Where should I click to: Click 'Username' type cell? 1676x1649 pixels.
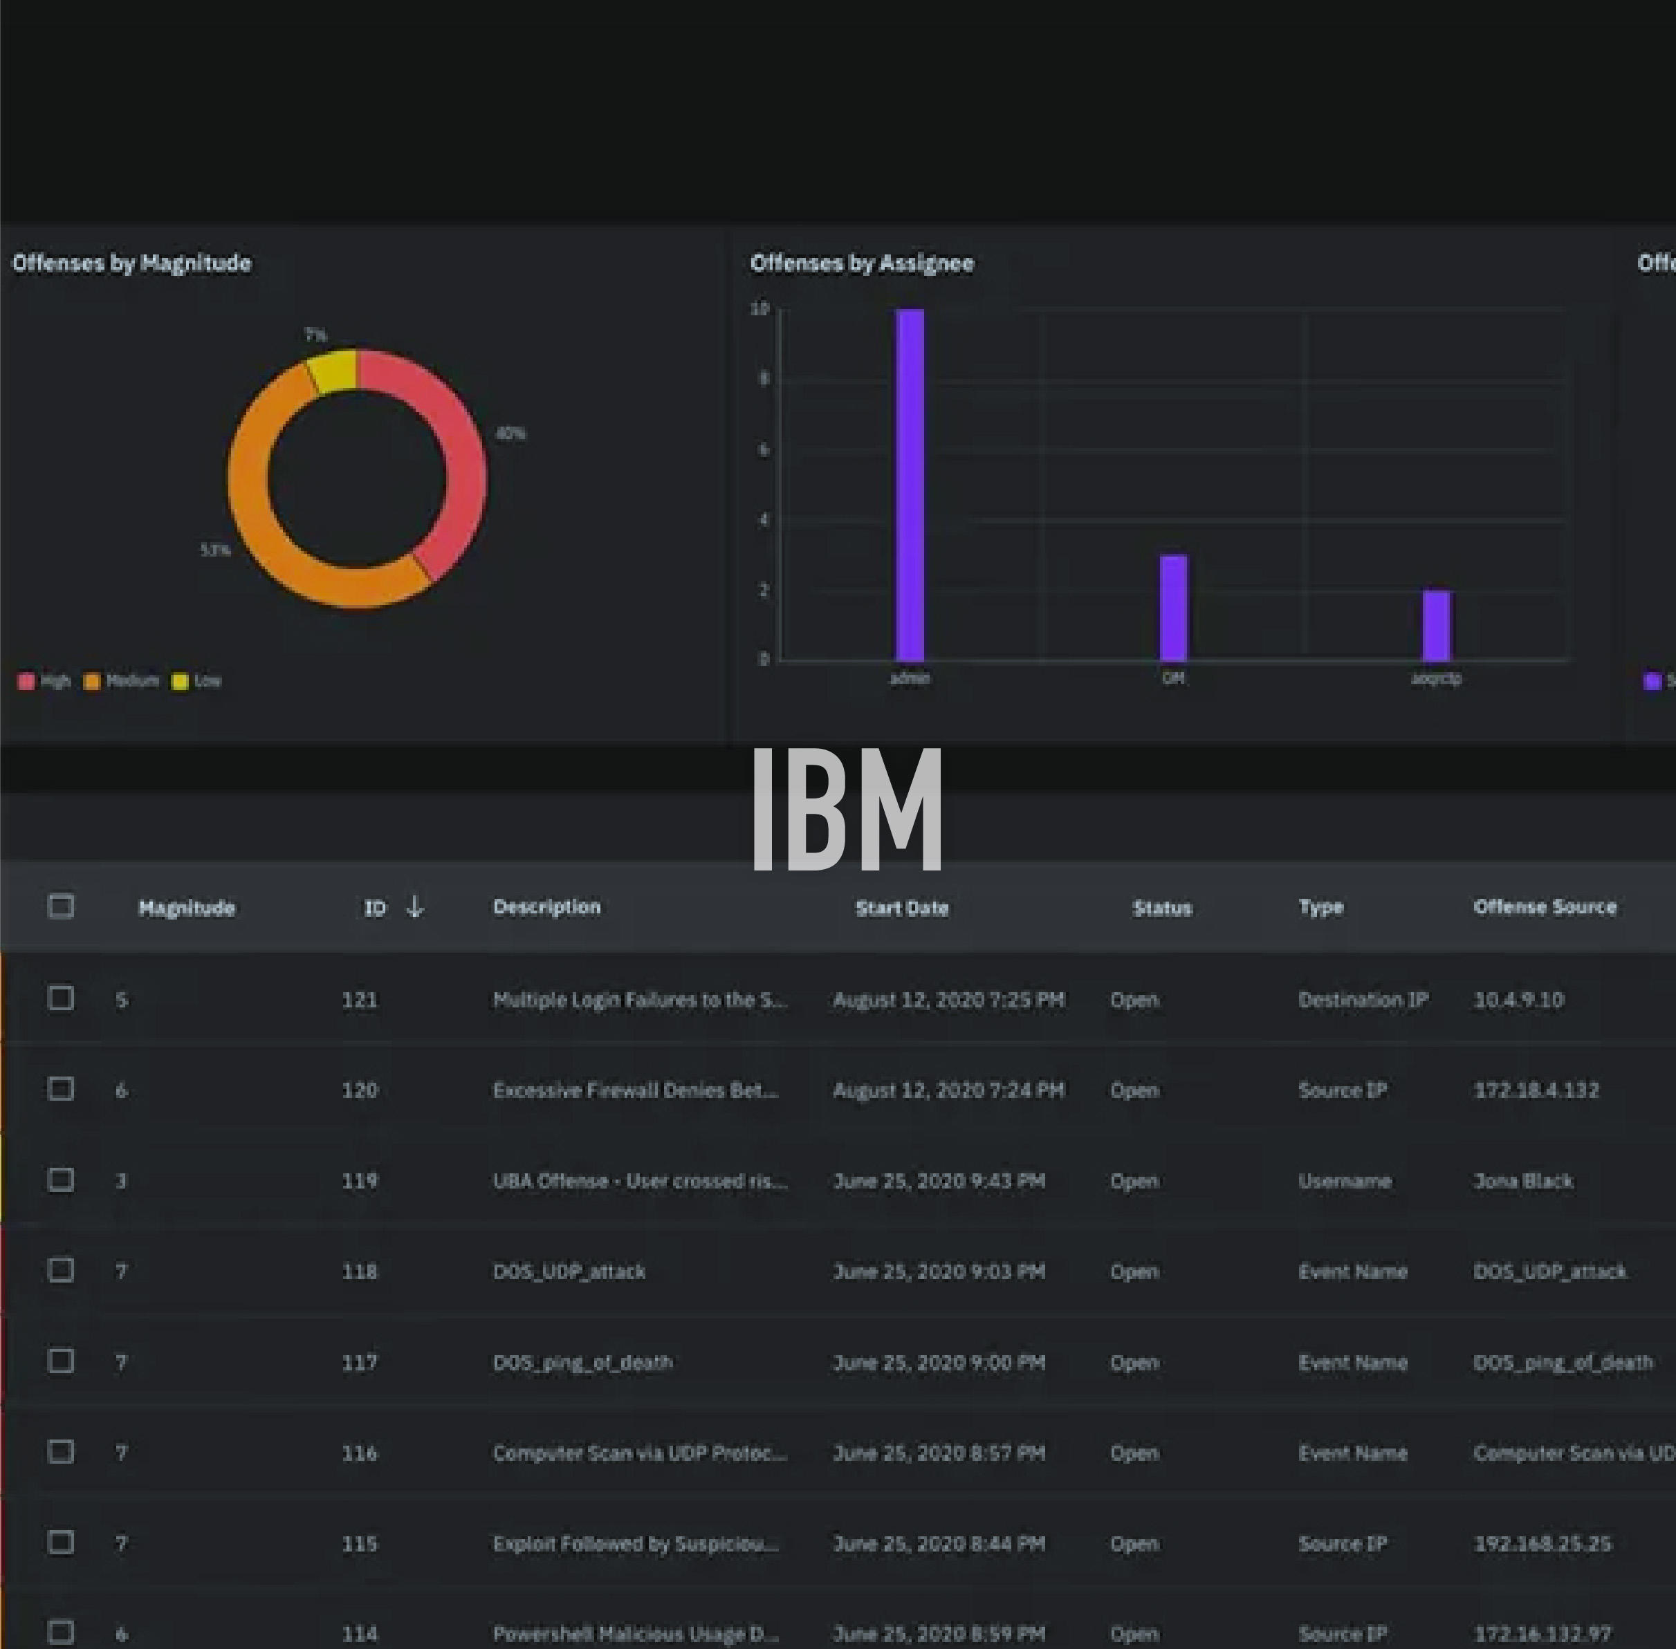1344,1180
